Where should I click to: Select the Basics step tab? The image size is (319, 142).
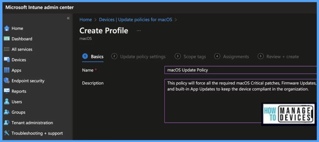(93, 56)
